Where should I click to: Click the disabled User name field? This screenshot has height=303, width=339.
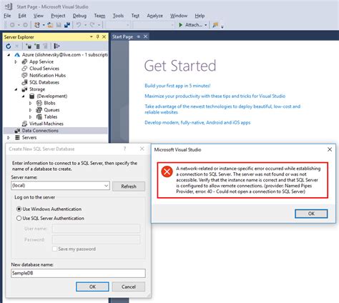pos(96,229)
